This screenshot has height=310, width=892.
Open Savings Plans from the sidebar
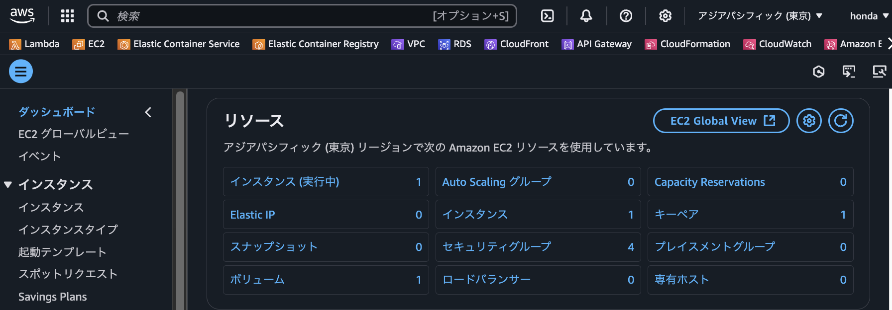(52, 297)
